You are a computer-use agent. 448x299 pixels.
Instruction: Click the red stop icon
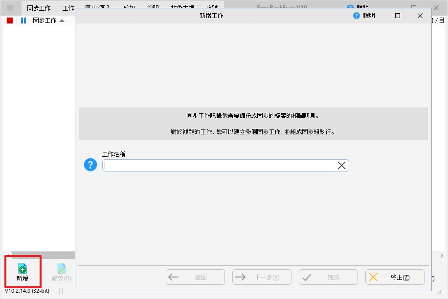coord(10,21)
